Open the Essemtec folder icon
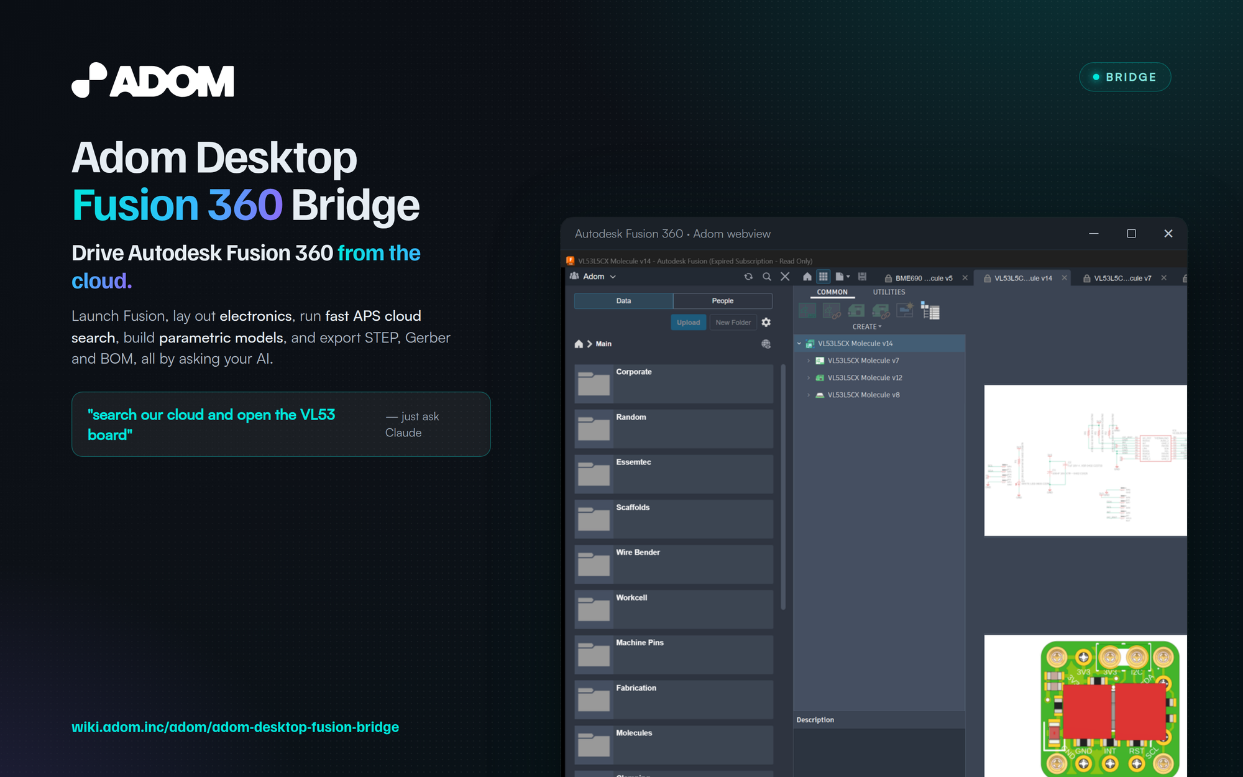The width and height of the screenshot is (1243, 777). coord(594,474)
